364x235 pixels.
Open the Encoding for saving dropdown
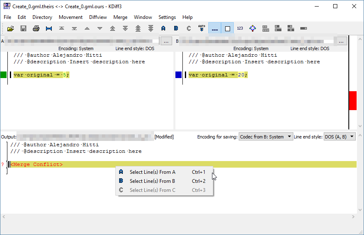point(266,137)
